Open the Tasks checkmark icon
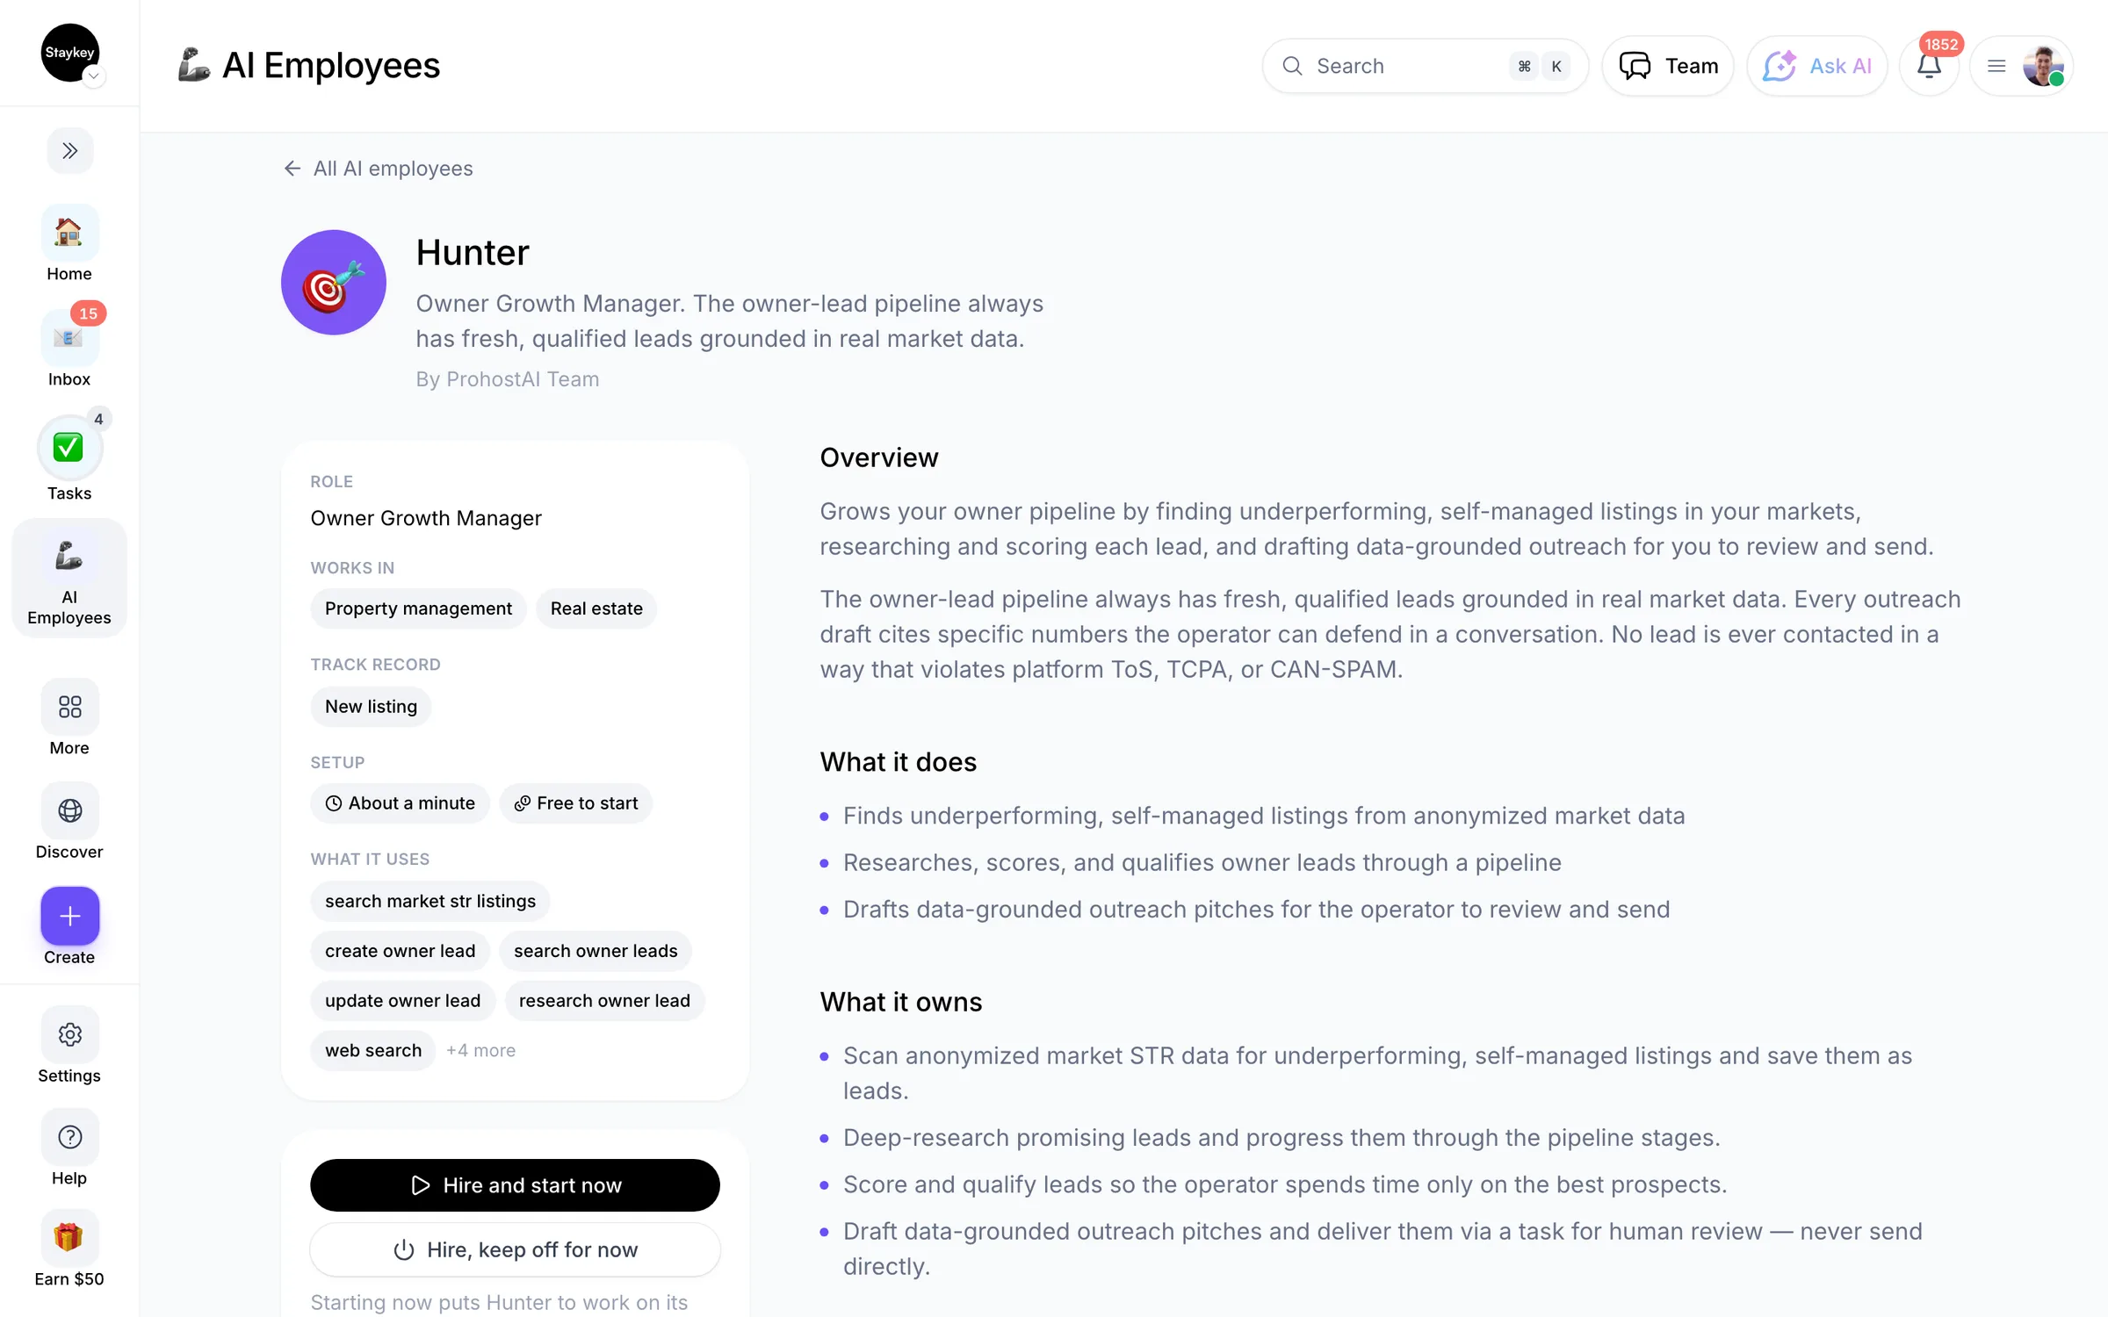 tap(69, 448)
